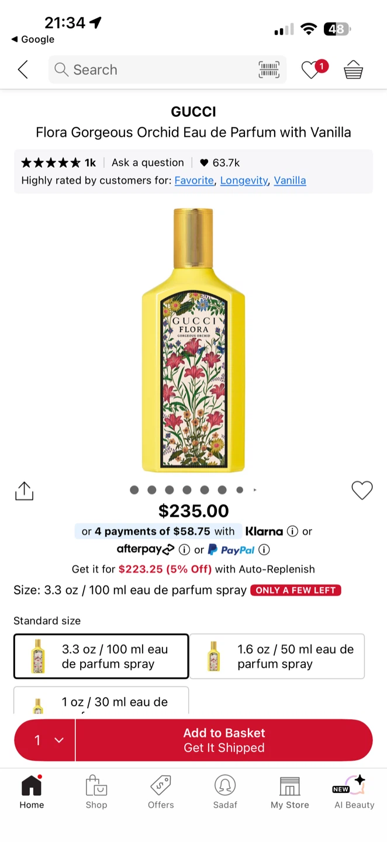Show Klarna payment info icon
This screenshot has height=842, width=387.
point(292,532)
